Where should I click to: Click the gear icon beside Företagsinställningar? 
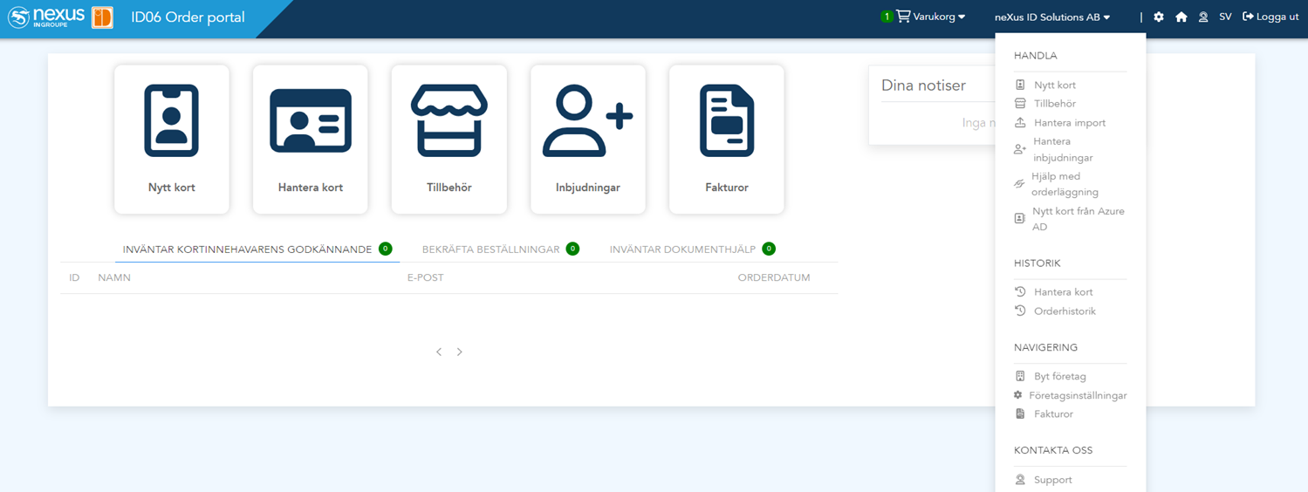click(x=1017, y=395)
